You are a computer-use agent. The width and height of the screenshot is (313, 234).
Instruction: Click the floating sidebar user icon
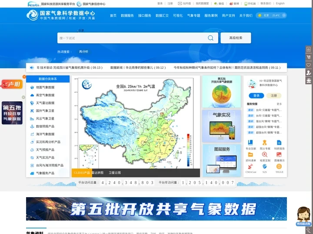click(x=309, y=73)
